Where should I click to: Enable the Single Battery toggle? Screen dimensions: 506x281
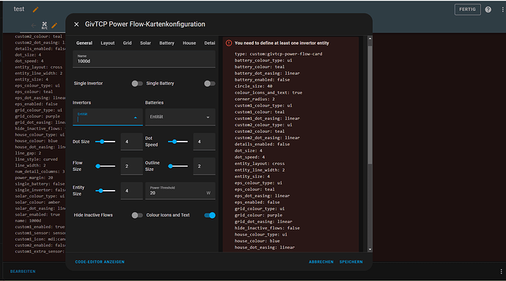[210, 84]
